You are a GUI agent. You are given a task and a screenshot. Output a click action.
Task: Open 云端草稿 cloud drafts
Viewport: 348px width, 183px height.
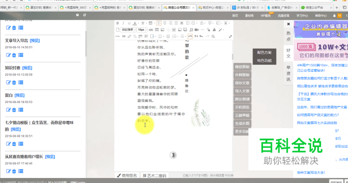pyautogui.click(x=242, y=115)
